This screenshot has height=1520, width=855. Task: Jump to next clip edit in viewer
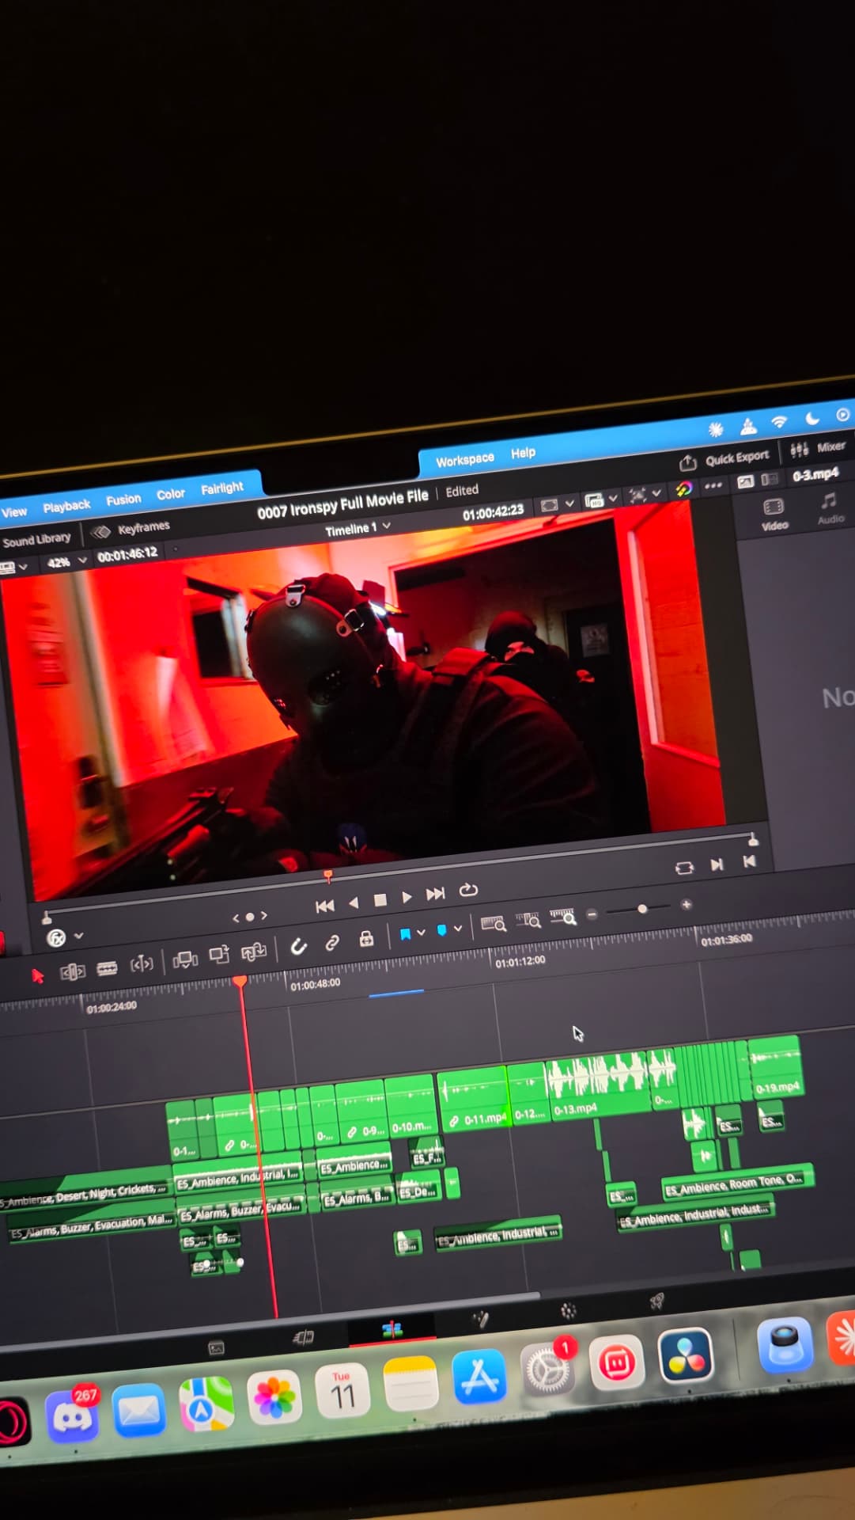[717, 864]
